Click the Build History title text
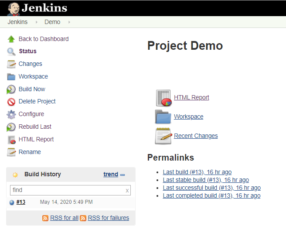This screenshot has width=286, height=240. [43, 174]
